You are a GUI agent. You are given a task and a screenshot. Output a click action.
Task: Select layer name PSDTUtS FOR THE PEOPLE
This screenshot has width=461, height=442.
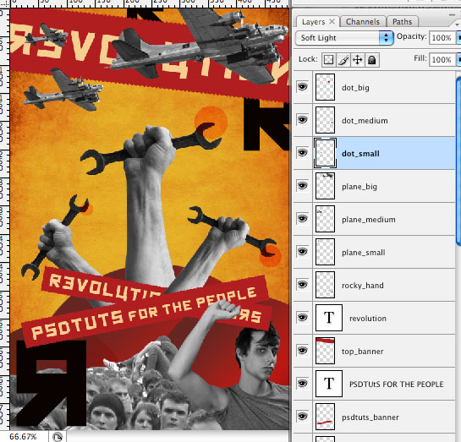click(x=397, y=385)
